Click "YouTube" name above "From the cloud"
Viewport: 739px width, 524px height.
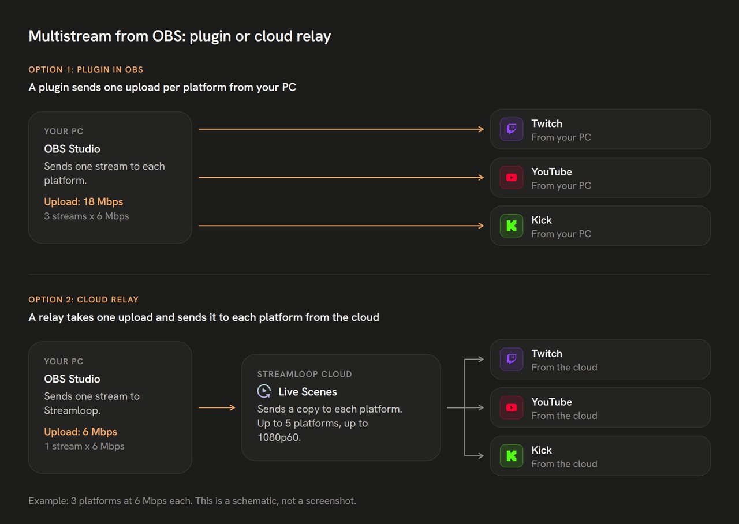[552, 402]
